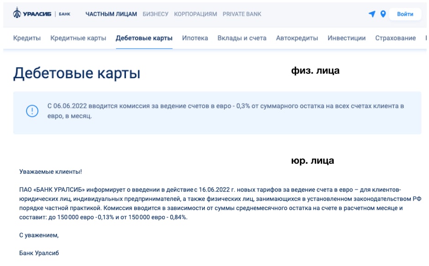Image resolution: width=429 pixels, height=266 pixels.
Task: Click the Uralsib bank logo
Action: [42, 13]
